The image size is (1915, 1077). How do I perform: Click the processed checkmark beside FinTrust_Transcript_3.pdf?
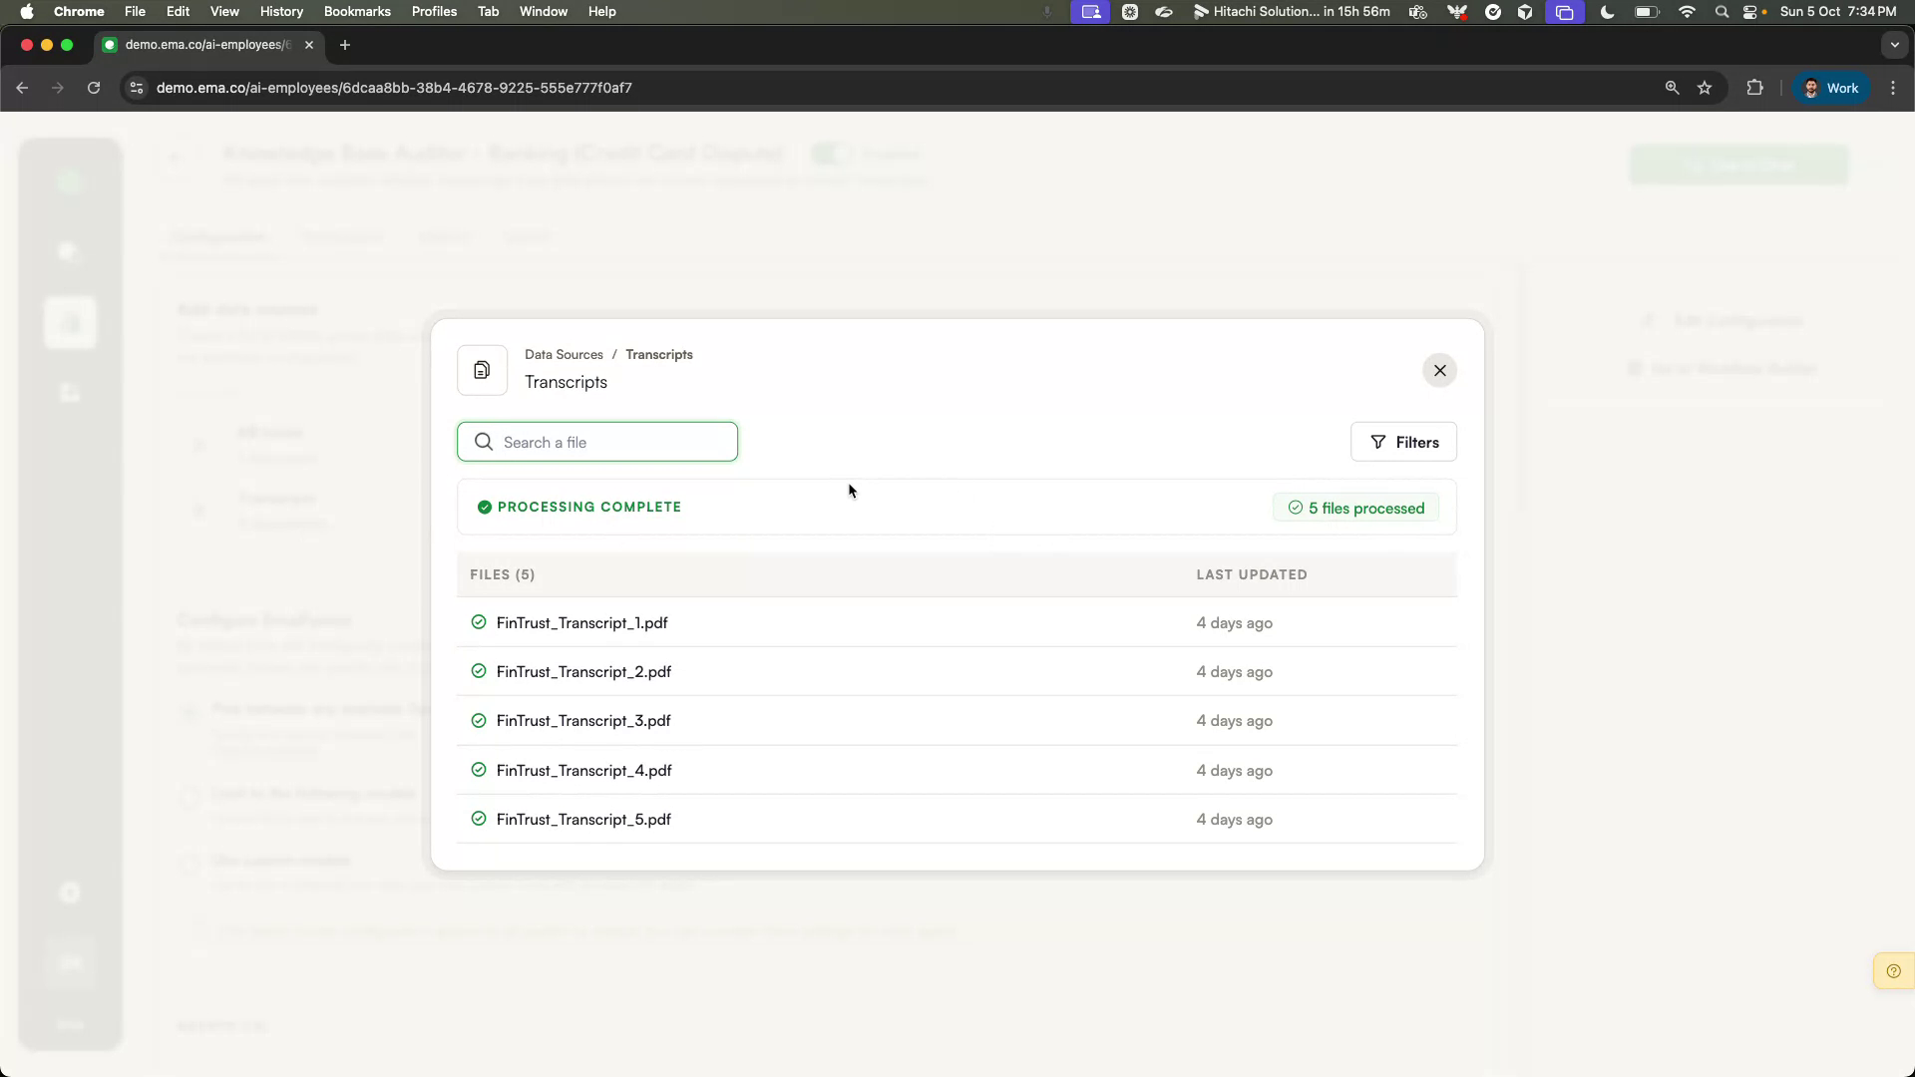pyautogui.click(x=479, y=720)
